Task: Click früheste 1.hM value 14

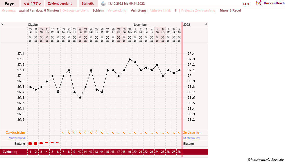Action: coord(176,10)
